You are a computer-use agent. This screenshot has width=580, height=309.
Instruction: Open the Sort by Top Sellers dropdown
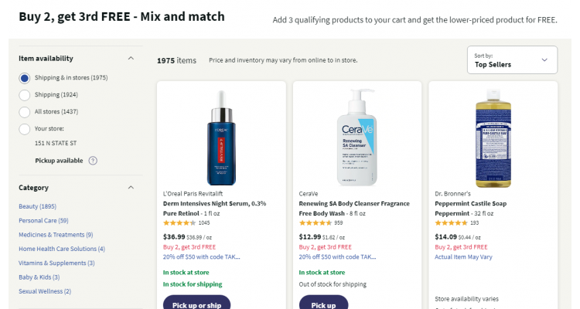(512, 60)
